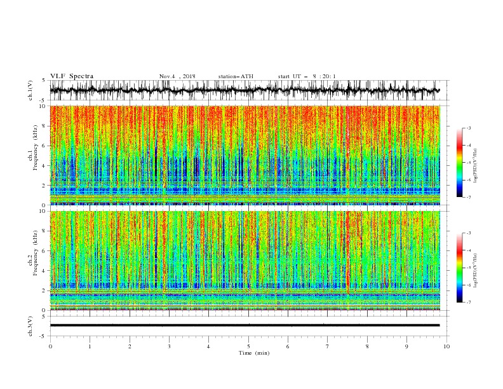This screenshot has height=389, width=503.
Task: Click the lower PSD color scale bar
Action: [x=459, y=268]
